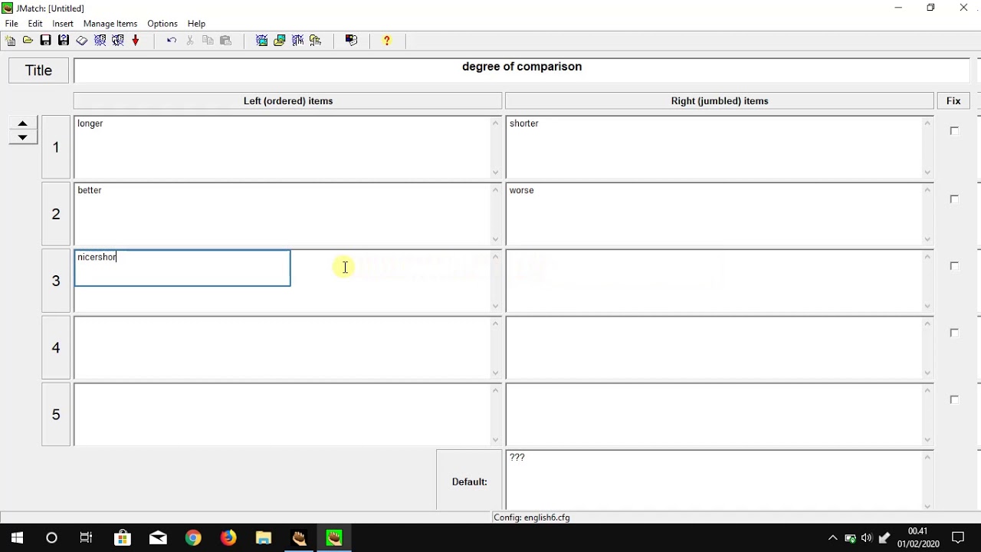This screenshot has width=981, height=552.
Task: Click the second spider-web export icon
Action: (x=118, y=41)
